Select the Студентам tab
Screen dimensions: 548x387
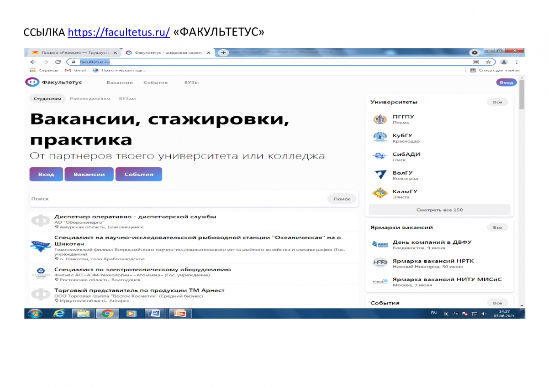(x=47, y=98)
